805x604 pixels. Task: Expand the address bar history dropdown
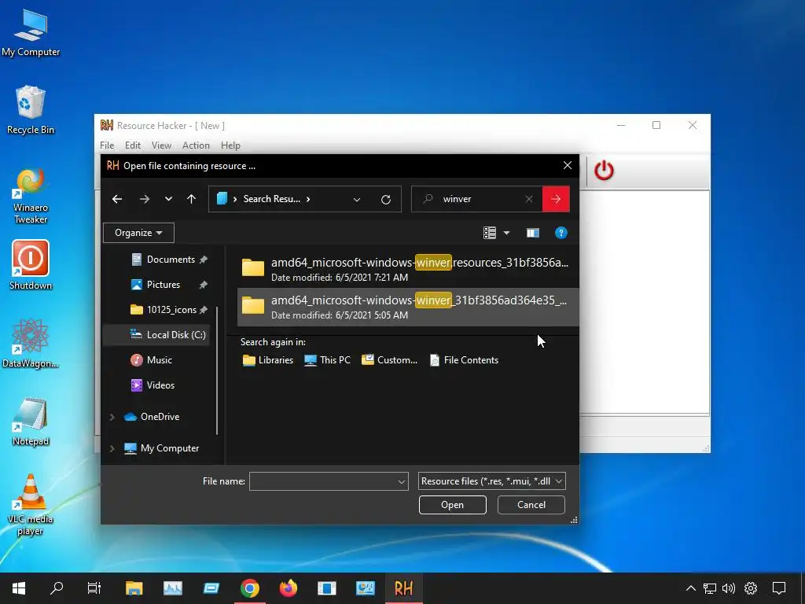click(357, 199)
